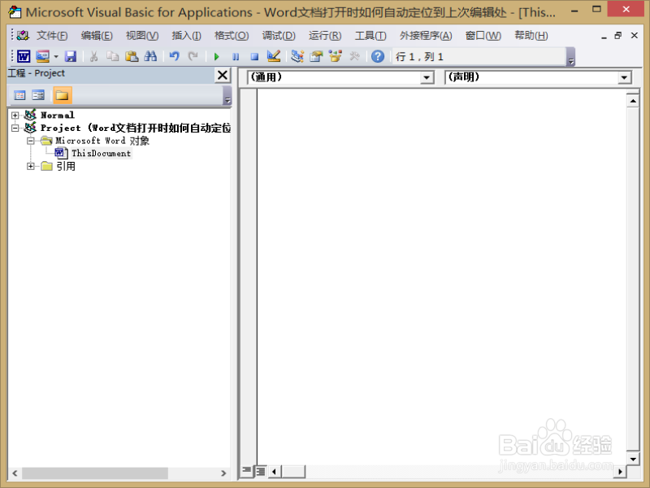Click code window scroll right arrow
650x488 pixels.
point(620,472)
